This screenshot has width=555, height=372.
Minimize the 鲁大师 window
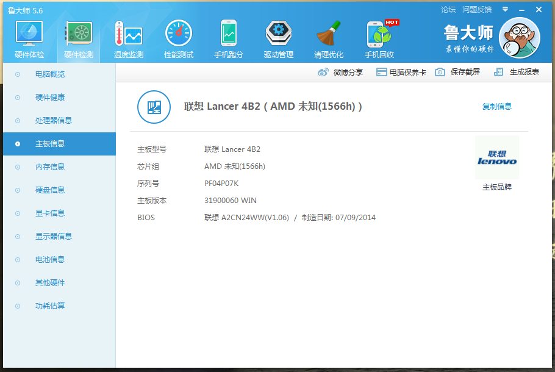(521, 10)
